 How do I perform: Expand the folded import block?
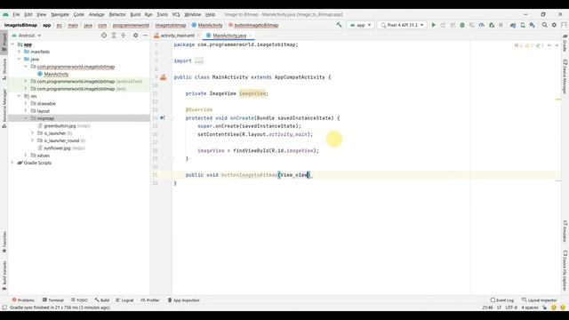coord(199,60)
